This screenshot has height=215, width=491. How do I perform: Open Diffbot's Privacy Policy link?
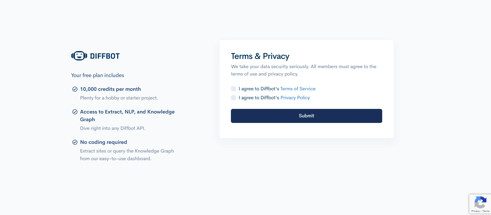(x=295, y=98)
